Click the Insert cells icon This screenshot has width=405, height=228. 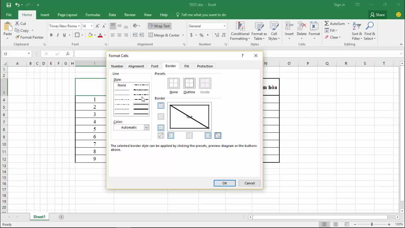tap(289, 27)
